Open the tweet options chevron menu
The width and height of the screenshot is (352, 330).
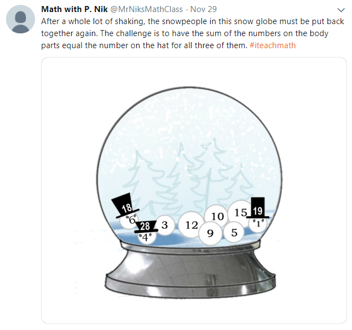point(341,10)
